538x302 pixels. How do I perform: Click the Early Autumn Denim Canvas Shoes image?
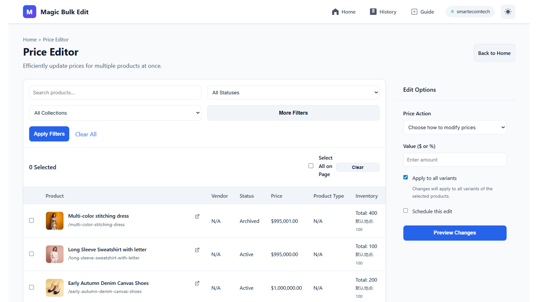[x=55, y=287]
